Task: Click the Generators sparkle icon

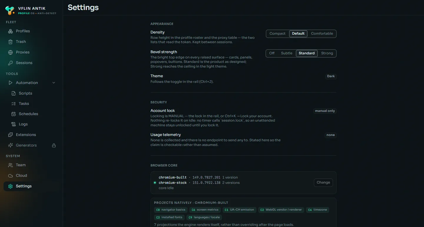Action: 11,145
